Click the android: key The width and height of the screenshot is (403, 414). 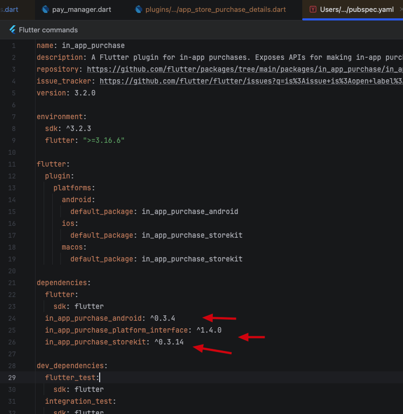78,199
